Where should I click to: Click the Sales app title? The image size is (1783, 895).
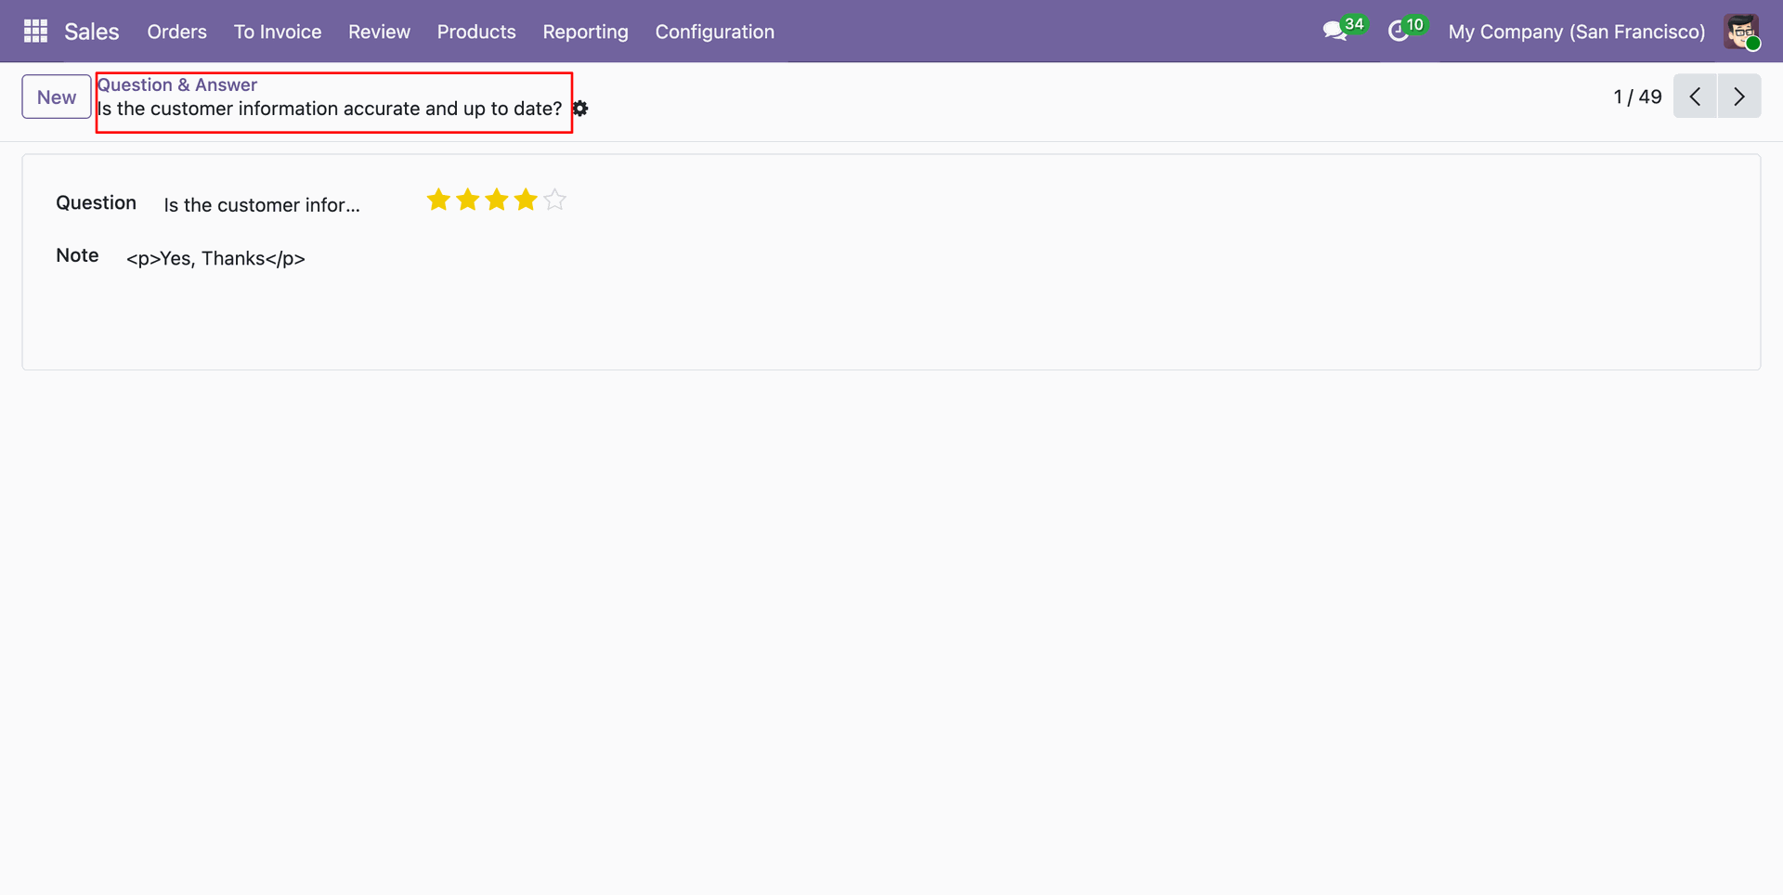tap(92, 32)
